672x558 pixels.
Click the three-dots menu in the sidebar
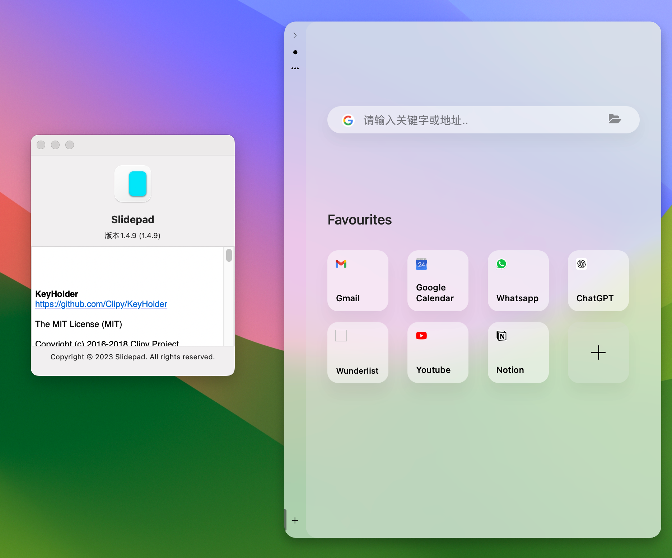coord(295,68)
